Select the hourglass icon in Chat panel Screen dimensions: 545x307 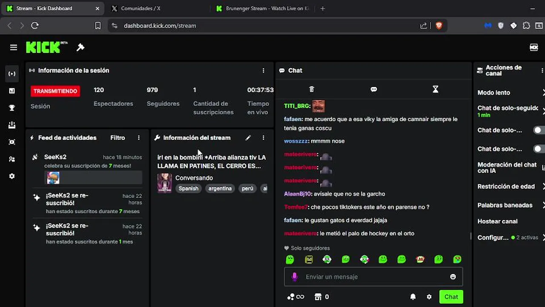435,89
